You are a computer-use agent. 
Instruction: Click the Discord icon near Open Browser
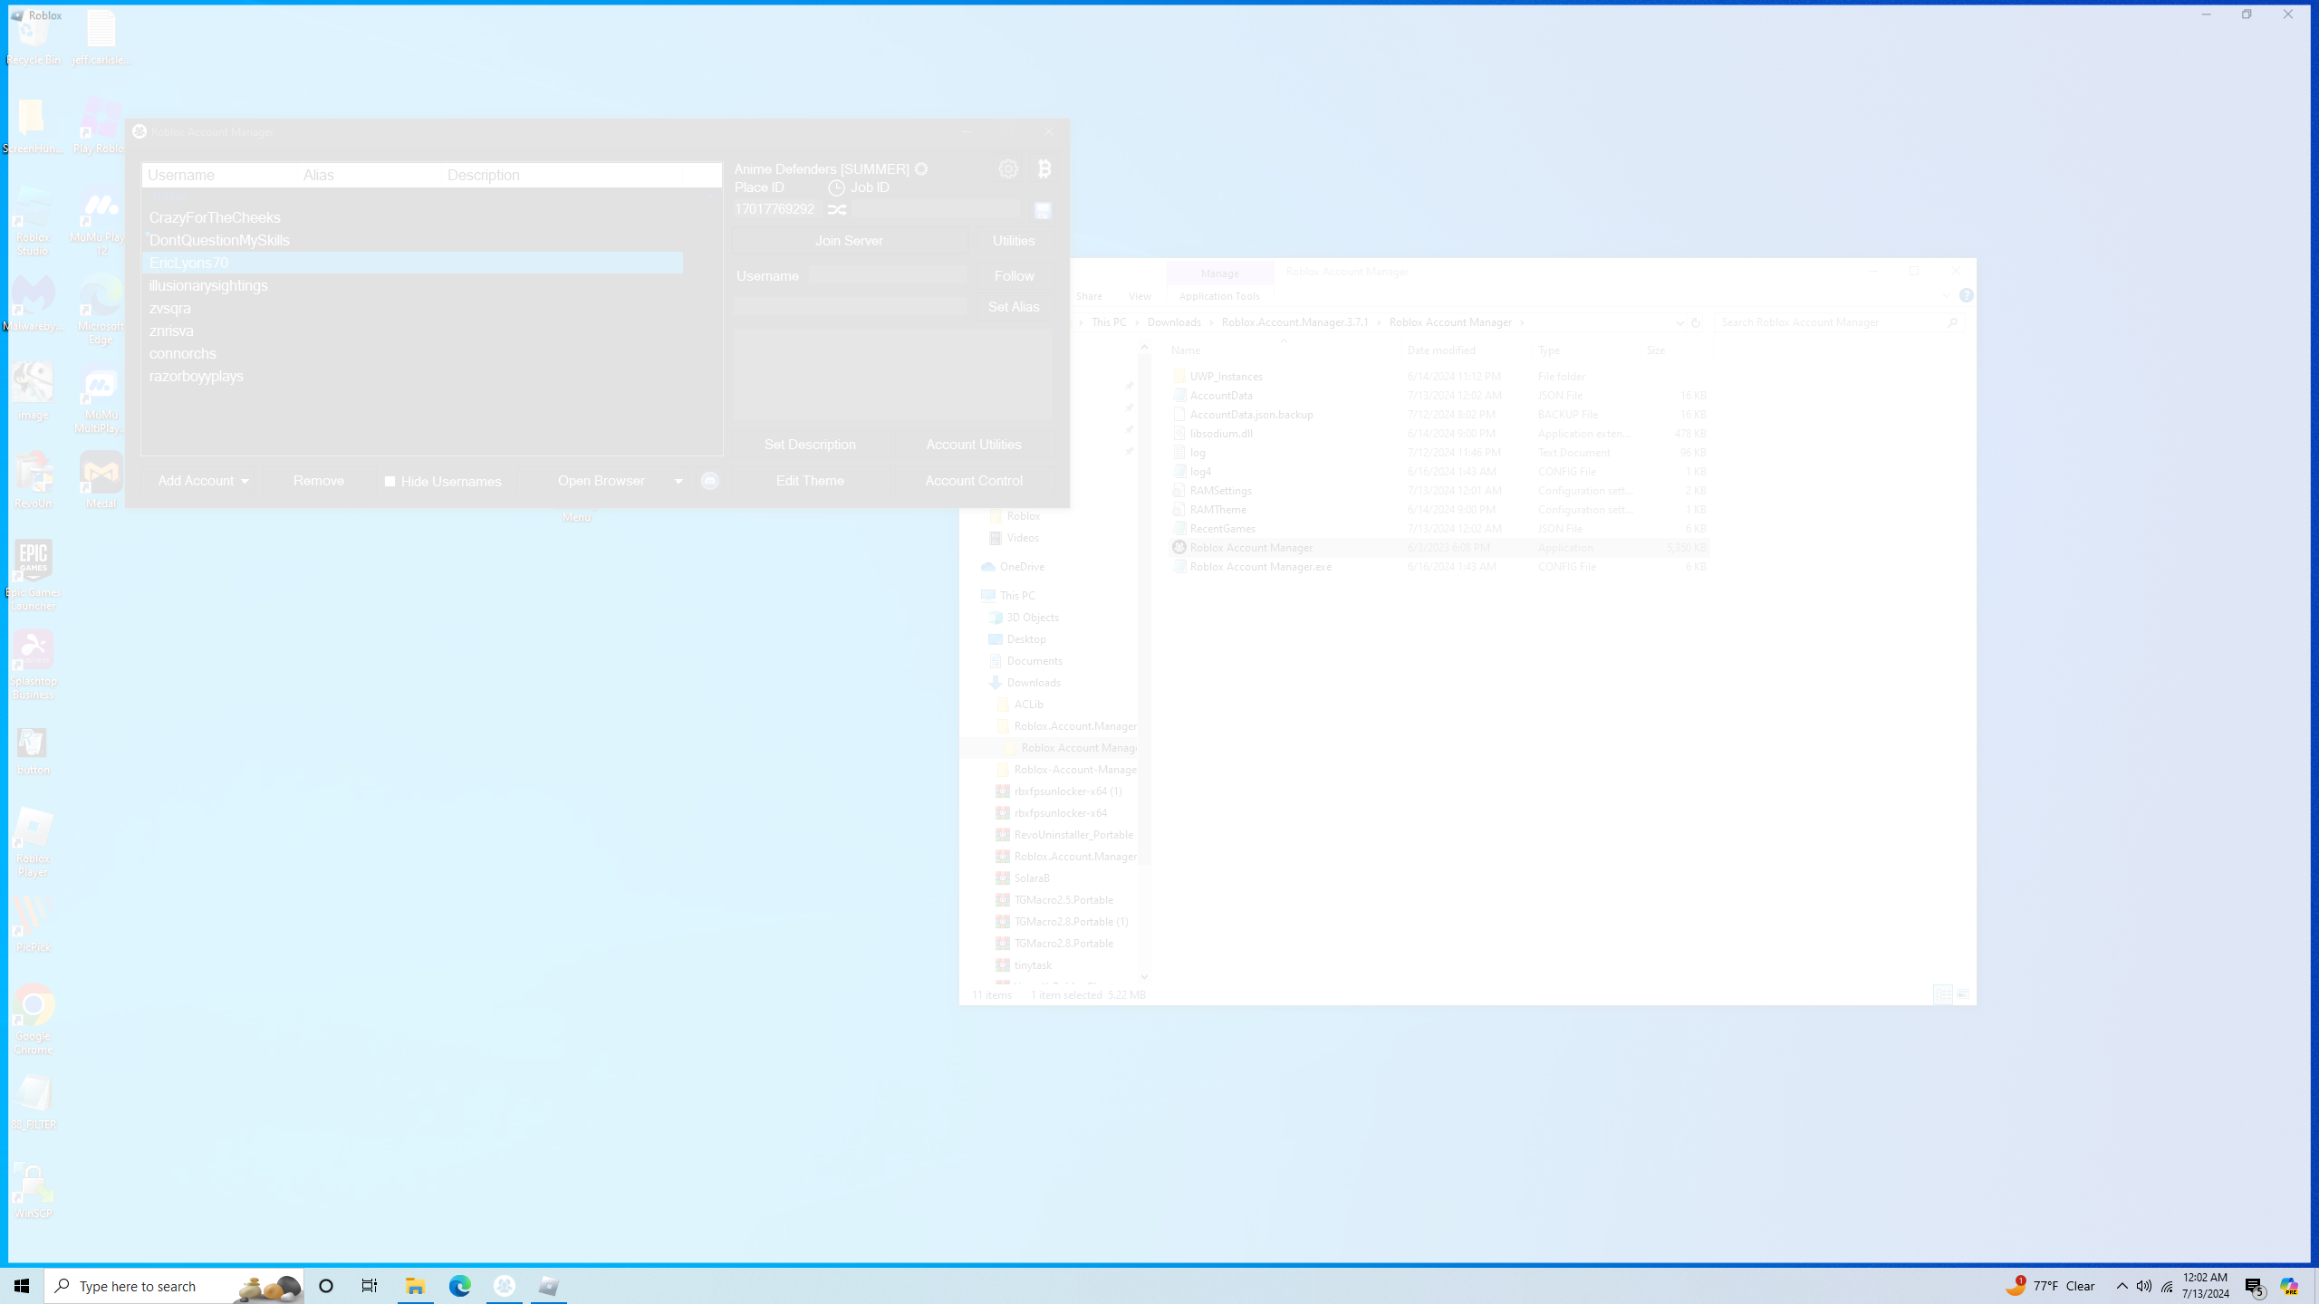tap(710, 481)
